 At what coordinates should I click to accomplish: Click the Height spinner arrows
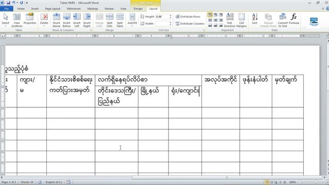click(170, 16)
